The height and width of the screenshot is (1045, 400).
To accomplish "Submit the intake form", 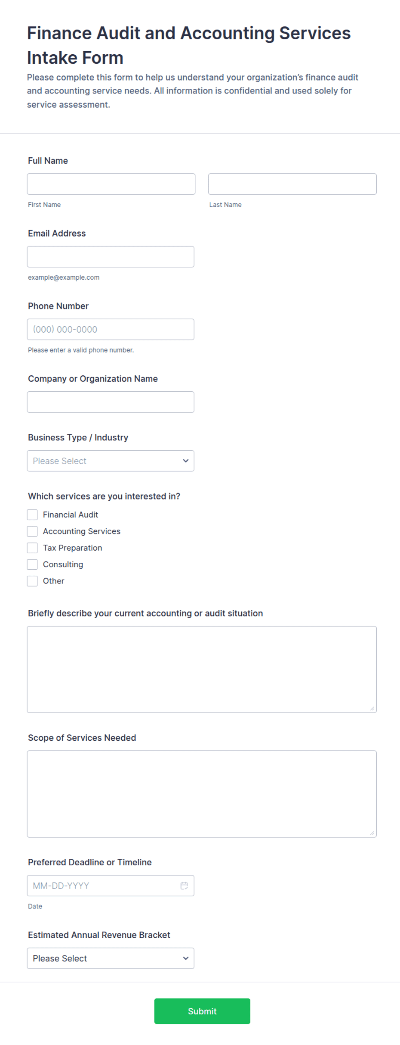I will [202, 1011].
